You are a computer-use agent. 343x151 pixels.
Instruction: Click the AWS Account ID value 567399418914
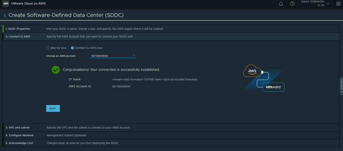pyautogui.click(x=121, y=86)
